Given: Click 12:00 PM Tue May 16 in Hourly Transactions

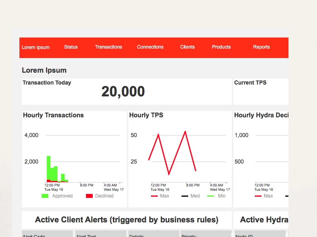Looking at the screenshot, I should (x=54, y=187).
